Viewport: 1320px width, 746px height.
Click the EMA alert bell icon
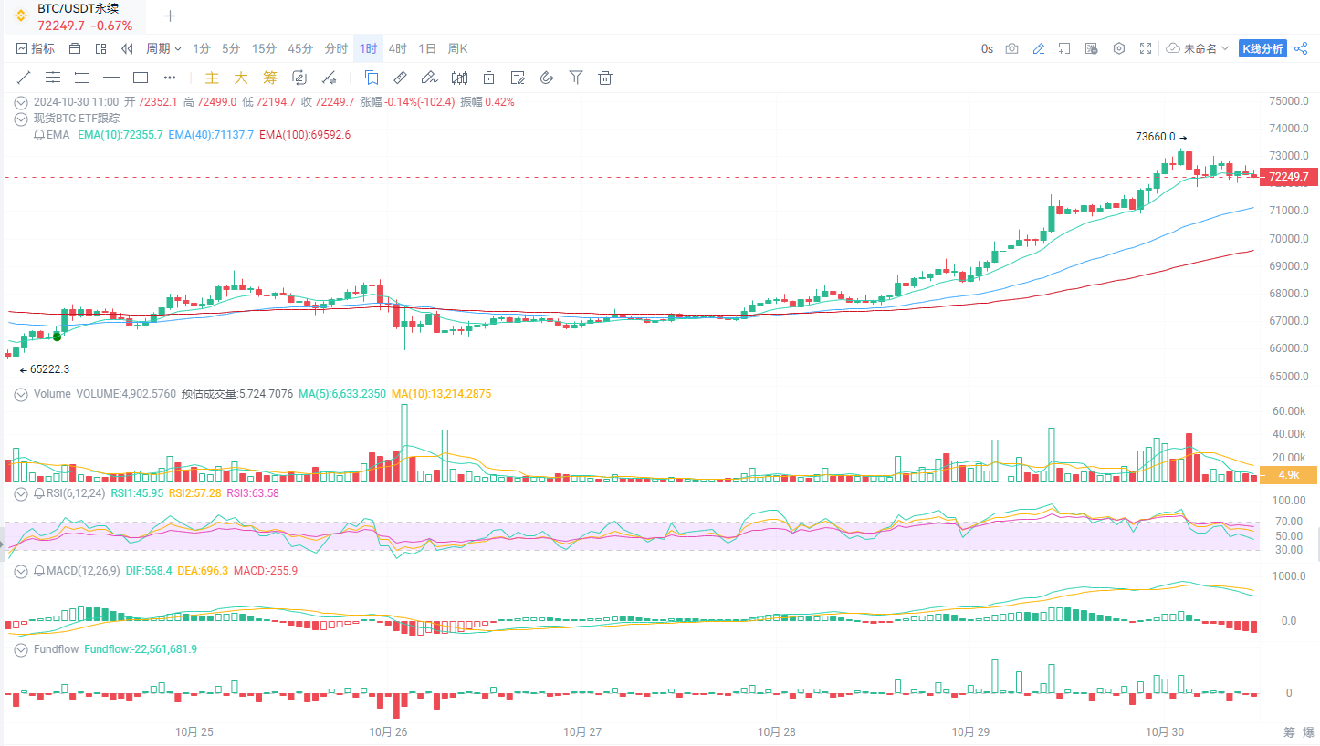pos(38,135)
